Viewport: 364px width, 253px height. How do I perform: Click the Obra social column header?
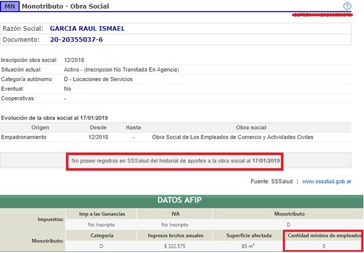tap(251, 127)
